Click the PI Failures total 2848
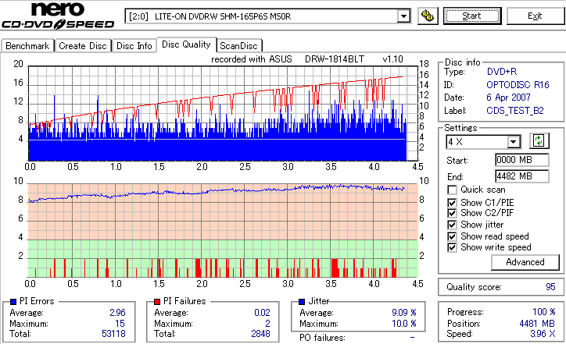 pyautogui.click(x=260, y=334)
